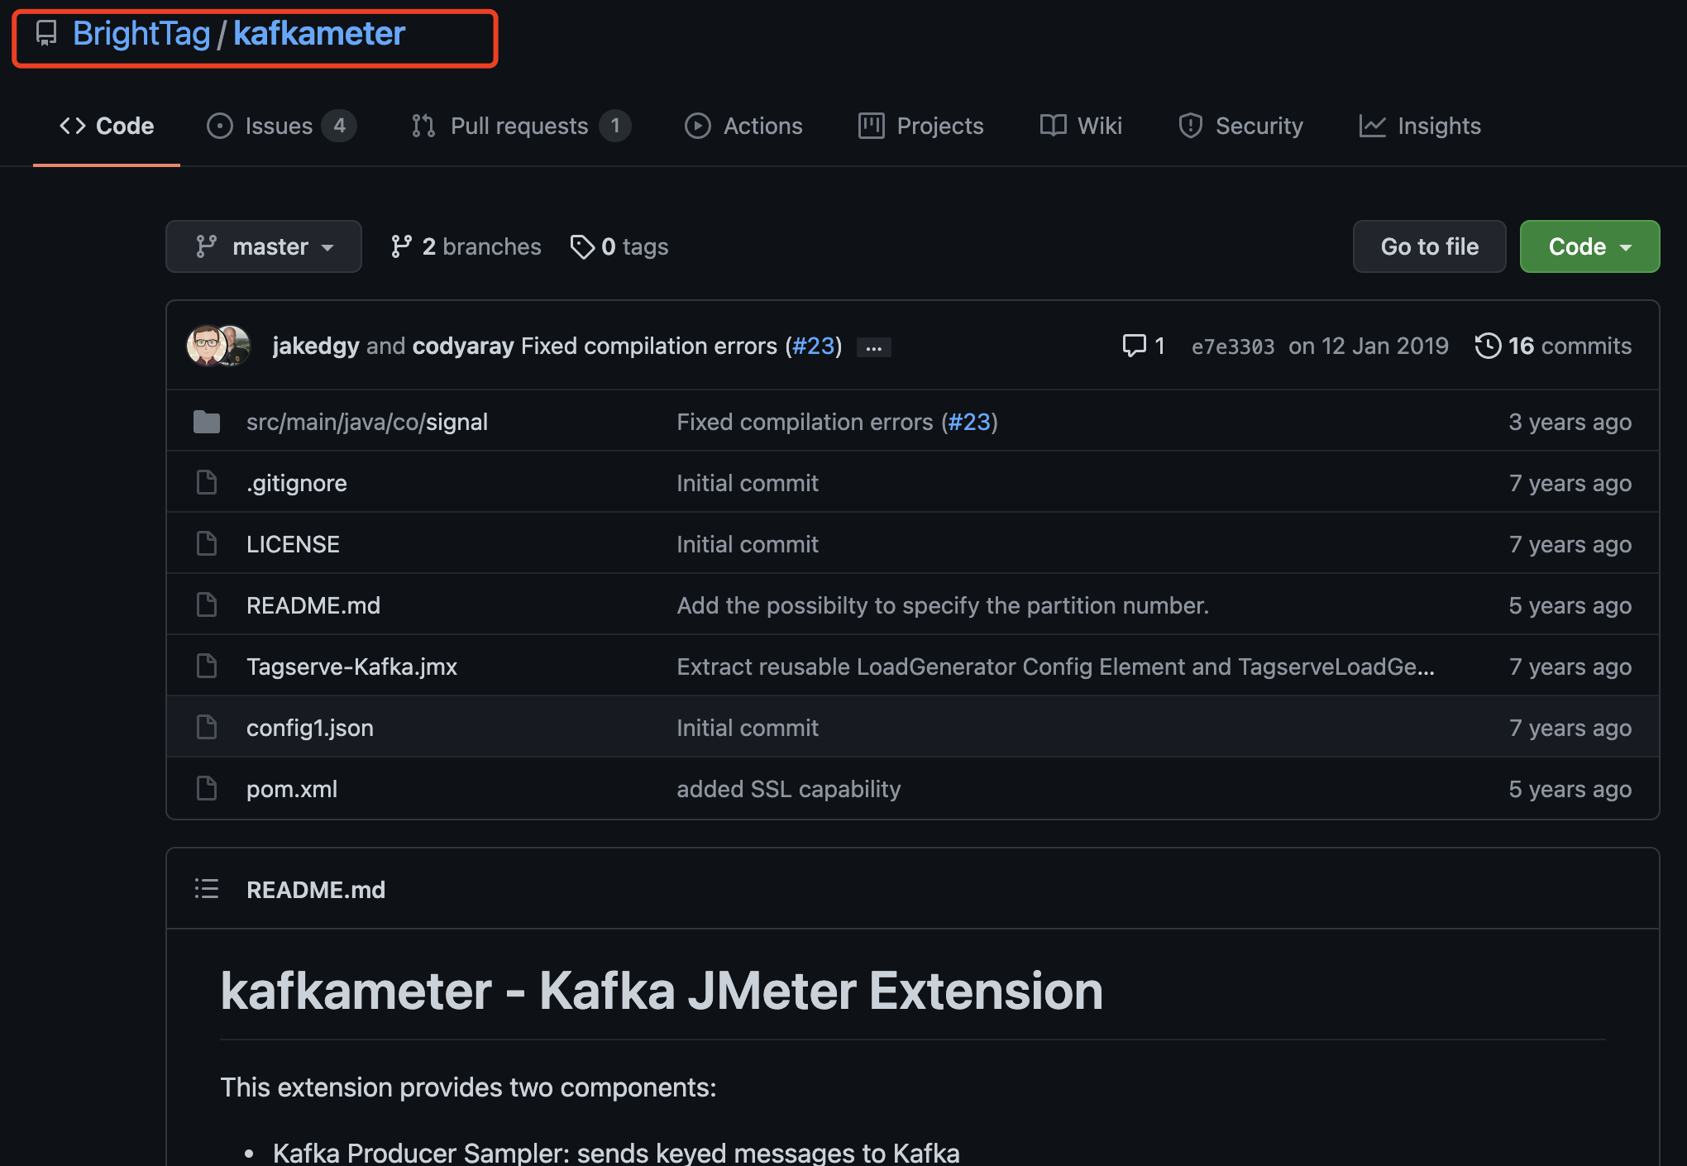Open the e7e3303 commit hash link
Viewport: 1687px width, 1166px height.
click(1232, 346)
